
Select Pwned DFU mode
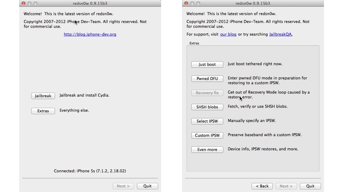[x=207, y=79]
